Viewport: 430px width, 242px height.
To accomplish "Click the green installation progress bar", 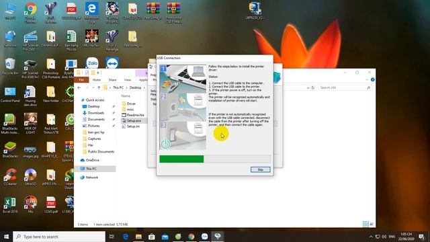I will pos(181,159).
